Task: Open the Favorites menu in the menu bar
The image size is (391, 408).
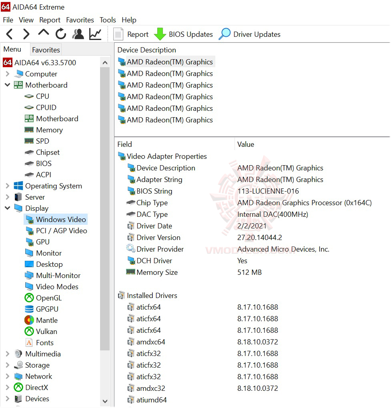Action: point(80,20)
